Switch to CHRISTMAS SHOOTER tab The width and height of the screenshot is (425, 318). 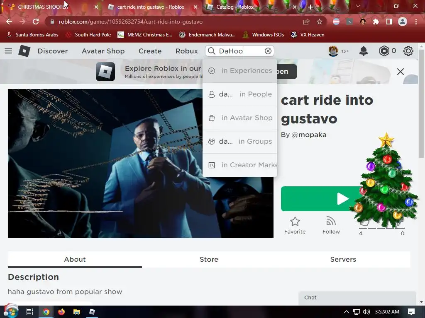[x=52, y=7]
